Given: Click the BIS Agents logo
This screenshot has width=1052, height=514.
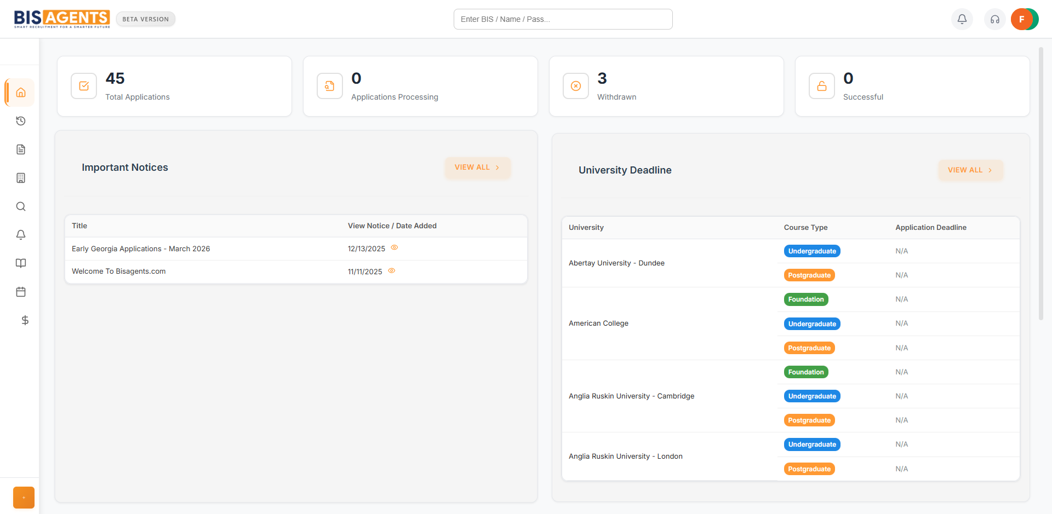Looking at the screenshot, I should [62, 19].
